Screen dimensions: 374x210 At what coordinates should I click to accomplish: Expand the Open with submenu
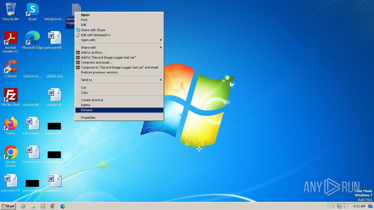(119, 40)
